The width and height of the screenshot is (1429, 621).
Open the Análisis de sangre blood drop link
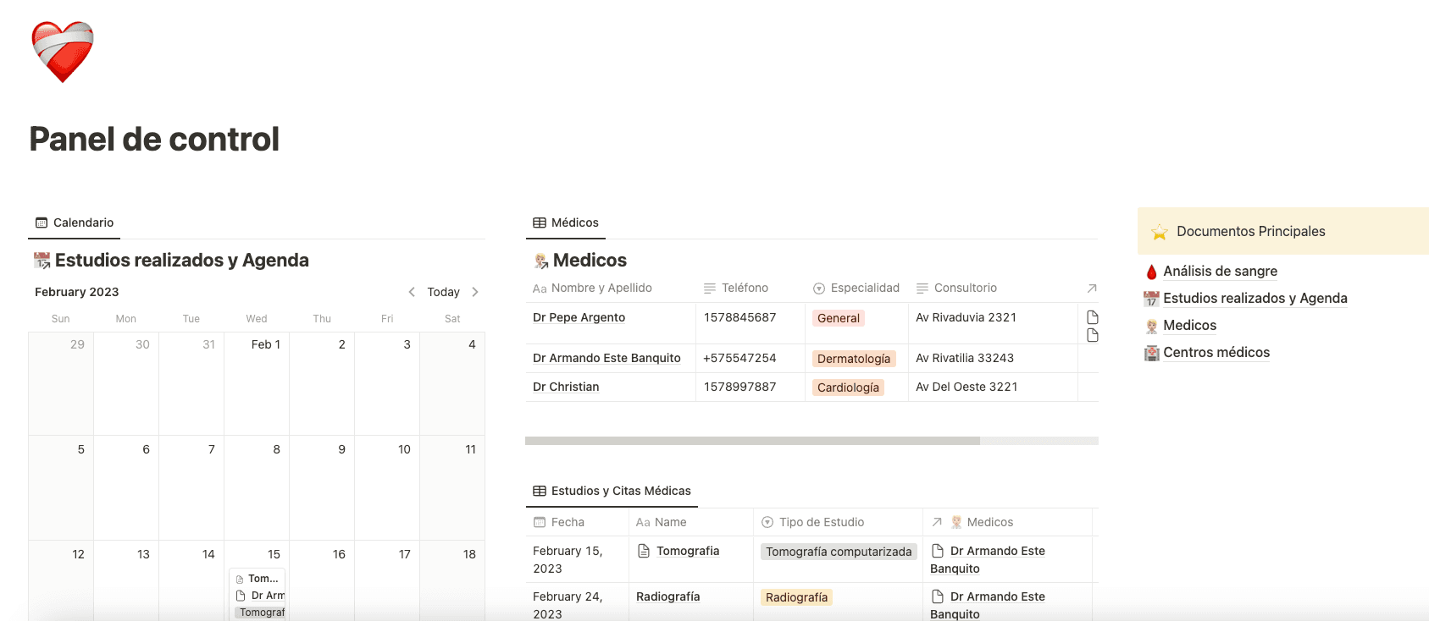1151,272
